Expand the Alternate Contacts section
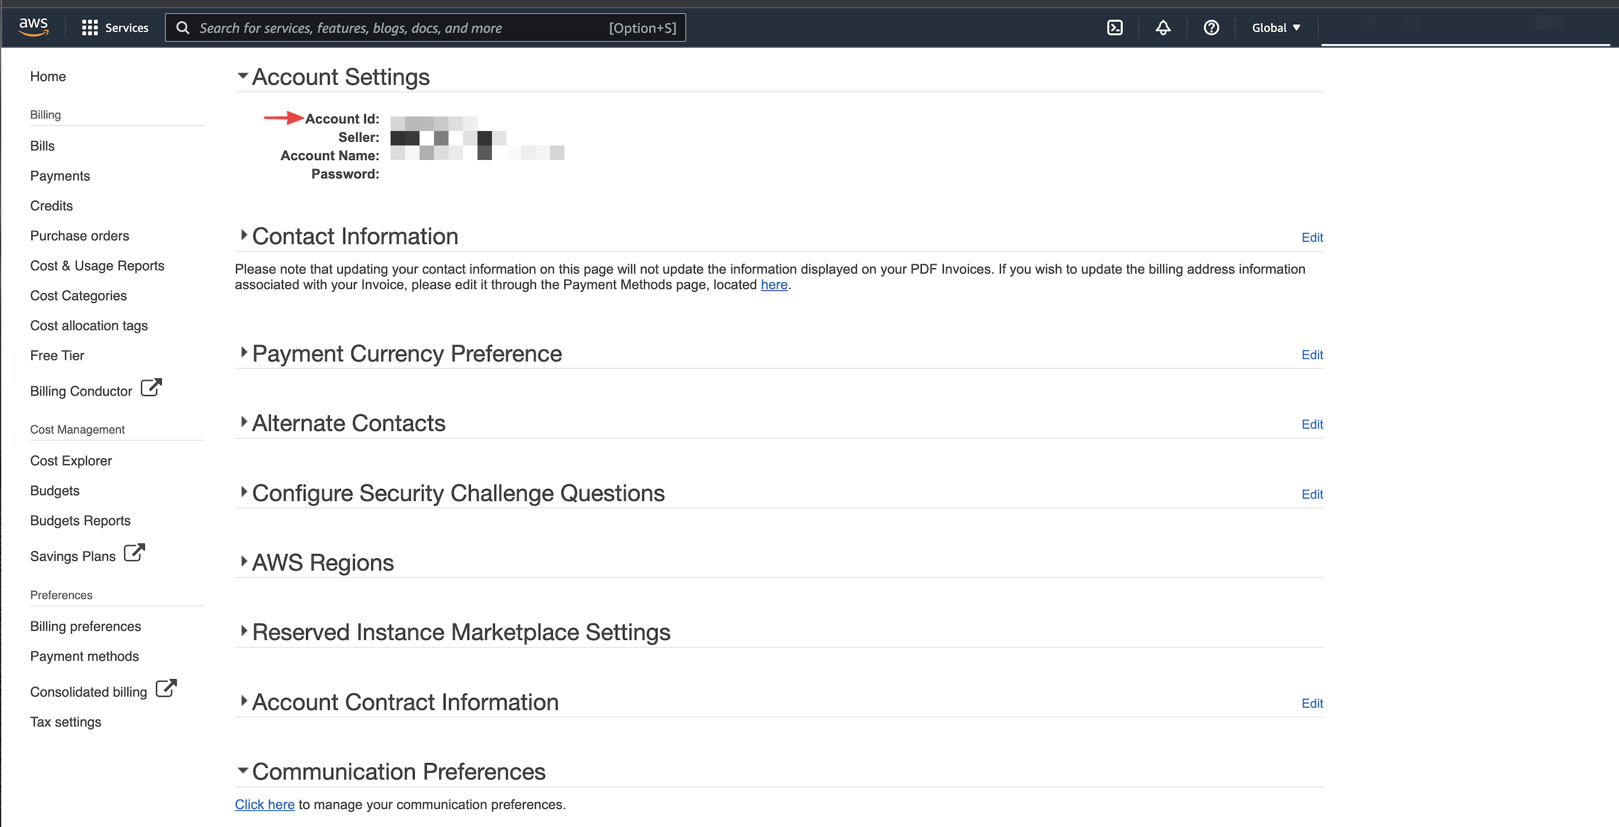The height and width of the screenshot is (827, 1619). (244, 423)
